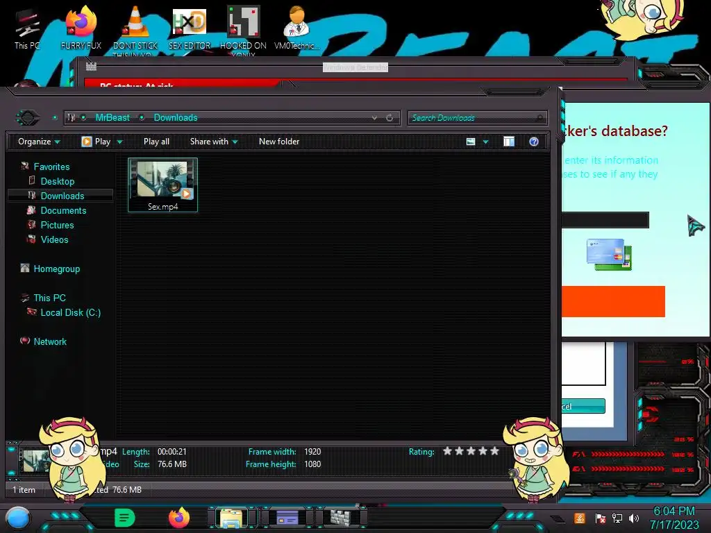The image size is (711, 533).
Task: Open the VLC cone desktop shortcut
Action: point(135,29)
